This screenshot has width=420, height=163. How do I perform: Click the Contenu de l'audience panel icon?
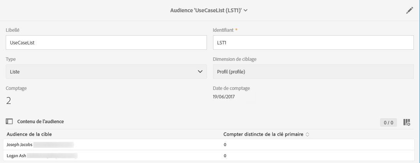(x=9, y=121)
